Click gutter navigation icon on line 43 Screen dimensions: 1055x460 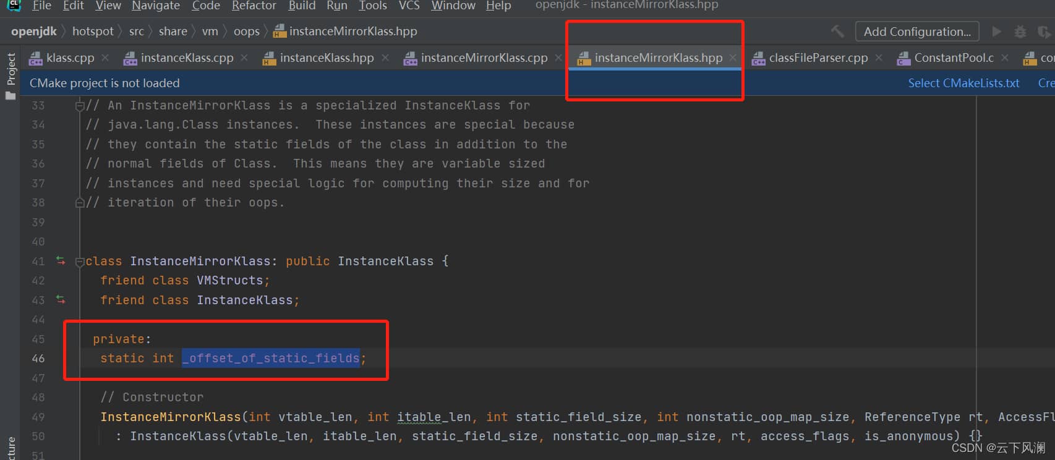point(61,299)
